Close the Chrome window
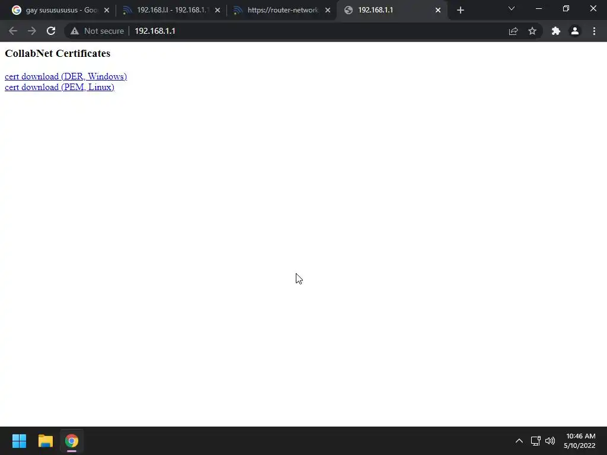Image resolution: width=607 pixels, height=455 pixels. point(593,8)
